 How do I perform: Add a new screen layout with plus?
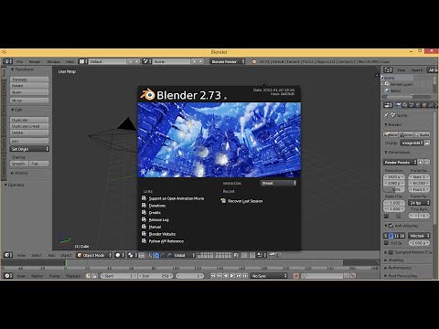click(131, 61)
